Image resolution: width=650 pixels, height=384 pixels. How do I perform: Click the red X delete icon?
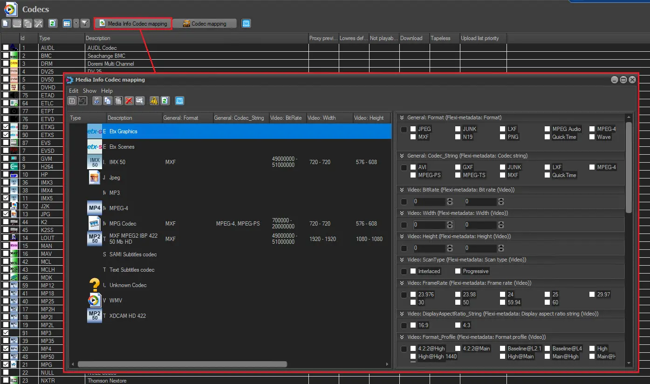click(129, 101)
